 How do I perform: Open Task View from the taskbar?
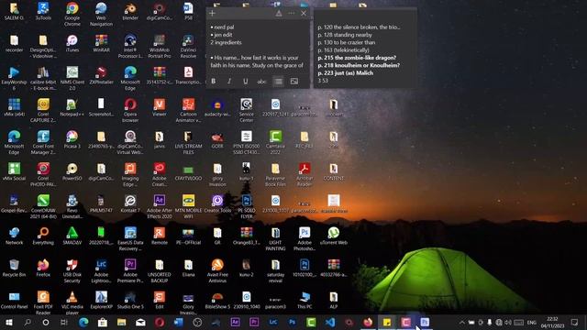click(x=64, y=322)
